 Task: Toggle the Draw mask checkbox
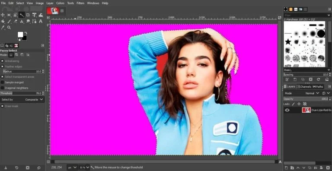[2, 106]
